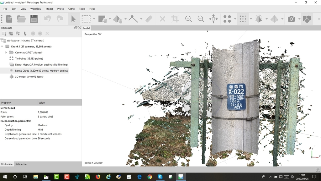This screenshot has height=181, width=321.
Task: Select 3D Model (140,973 faces) item
Action: pyautogui.click(x=29, y=77)
